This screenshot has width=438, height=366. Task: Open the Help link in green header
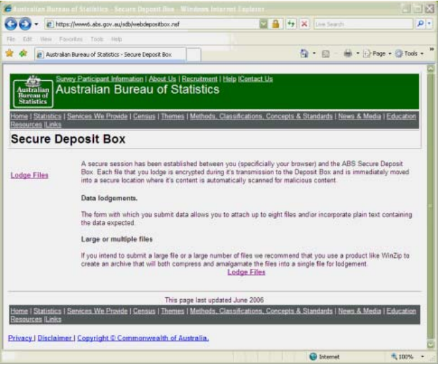tap(229, 79)
